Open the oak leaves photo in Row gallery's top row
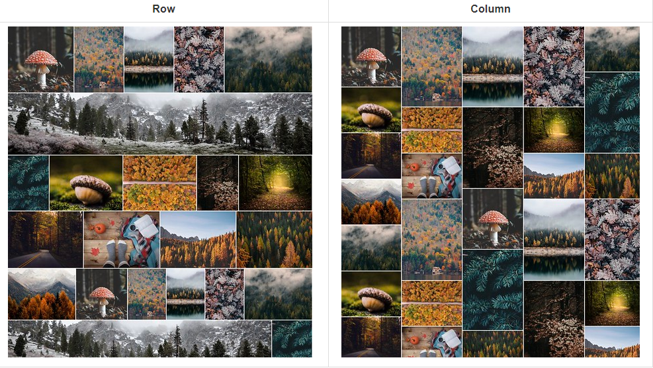 click(x=199, y=59)
